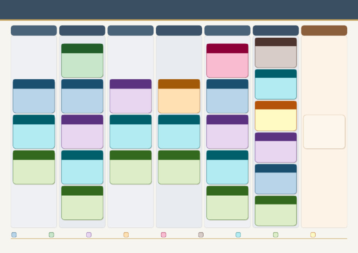The width and height of the screenshot is (358, 253).
Task: Select the peach orange legend swatch
Action: pyautogui.click(x=126, y=235)
